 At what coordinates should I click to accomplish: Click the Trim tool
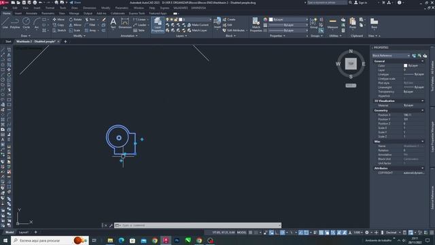(90, 20)
